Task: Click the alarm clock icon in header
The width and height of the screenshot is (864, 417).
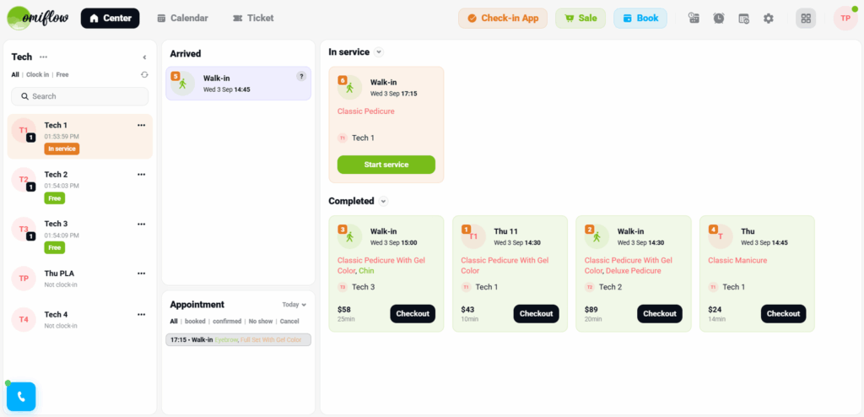Action: [718, 18]
